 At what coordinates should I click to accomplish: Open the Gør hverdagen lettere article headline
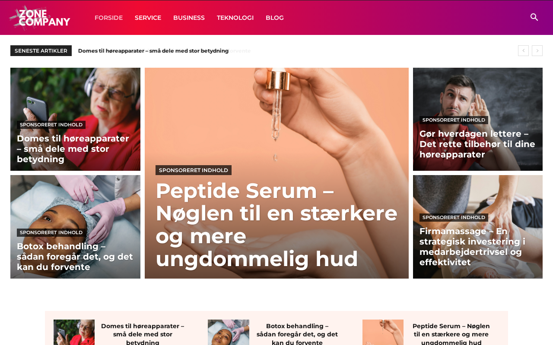pyautogui.click(x=477, y=144)
